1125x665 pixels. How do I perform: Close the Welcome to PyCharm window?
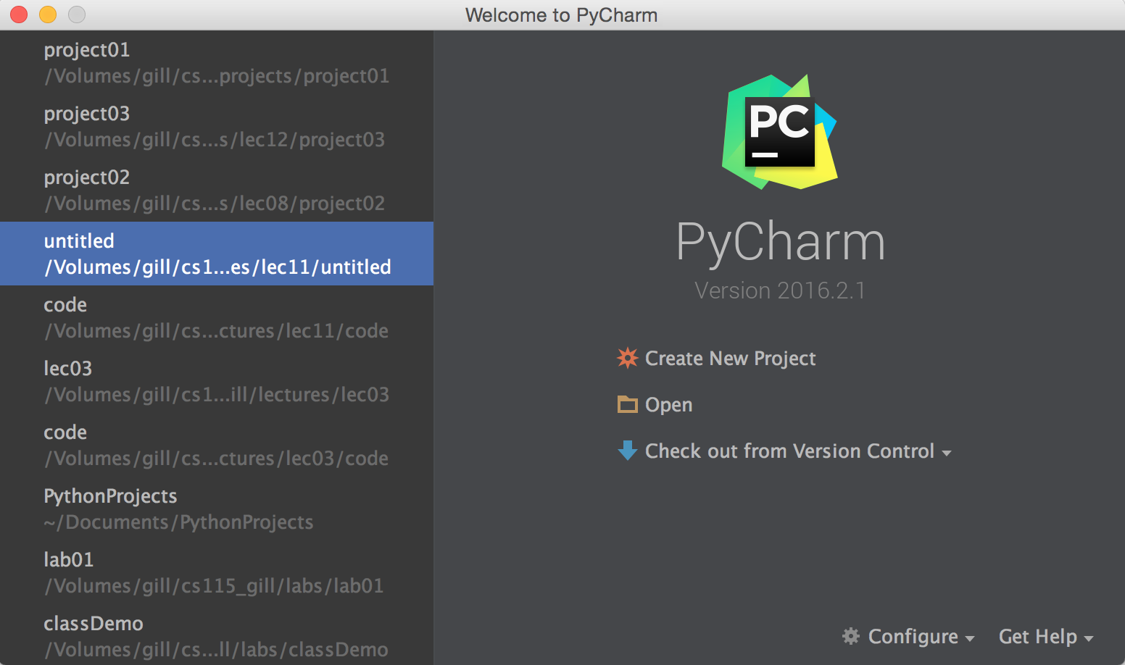(x=19, y=14)
